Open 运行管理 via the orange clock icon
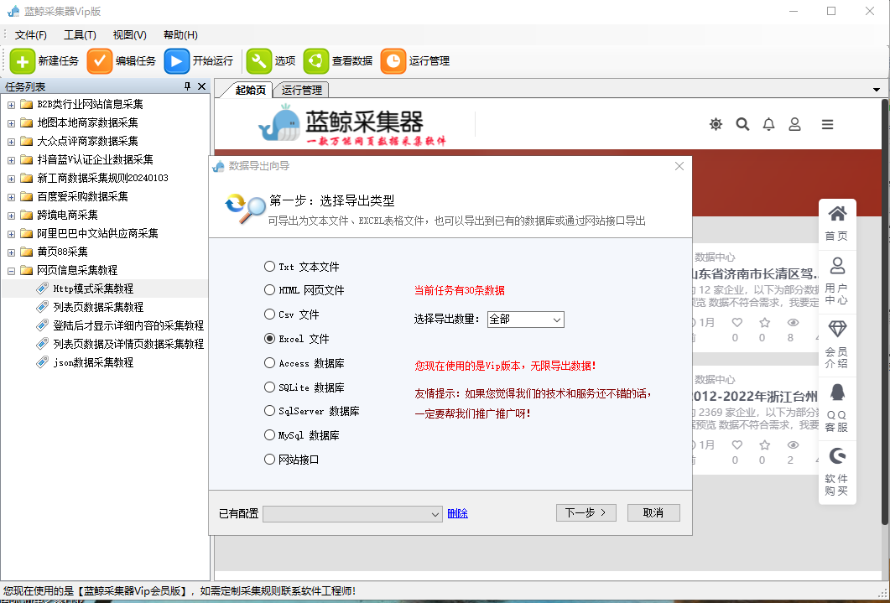Screen dimensions: 890x603 393,61
